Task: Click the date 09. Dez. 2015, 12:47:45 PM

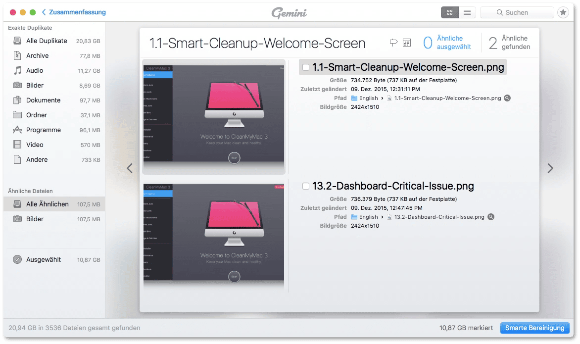Action: [x=387, y=208]
